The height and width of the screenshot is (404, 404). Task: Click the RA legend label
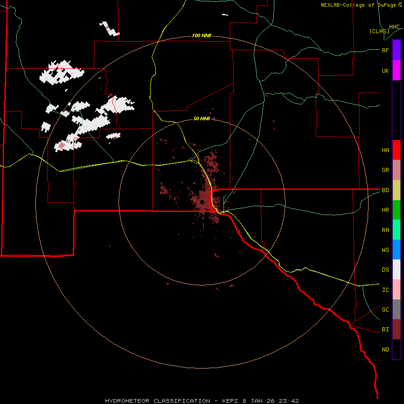point(385,230)
